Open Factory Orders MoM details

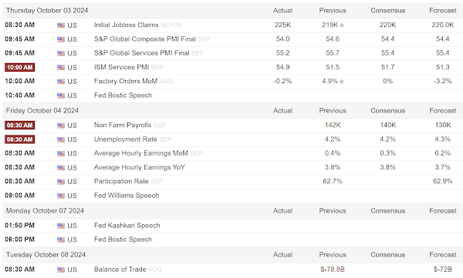[x=126, y=81]
